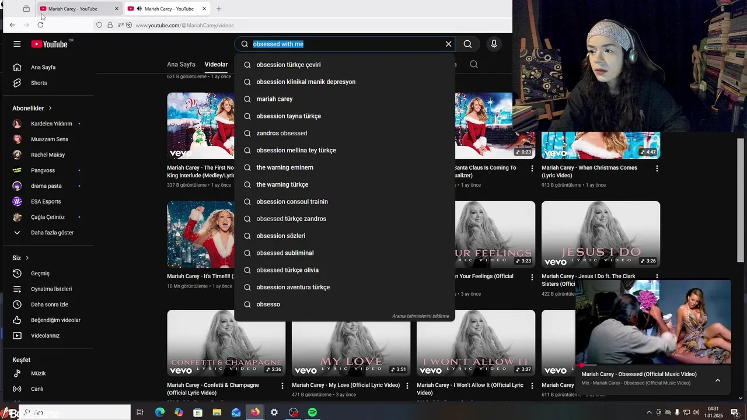747x420 pixels.
Task: Open more options for Confetti & Champagne video
Action: 282,386
